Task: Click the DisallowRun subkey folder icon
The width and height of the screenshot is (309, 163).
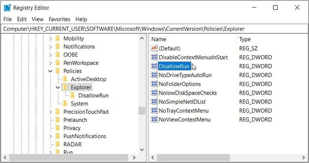Action: pos(73,95)
